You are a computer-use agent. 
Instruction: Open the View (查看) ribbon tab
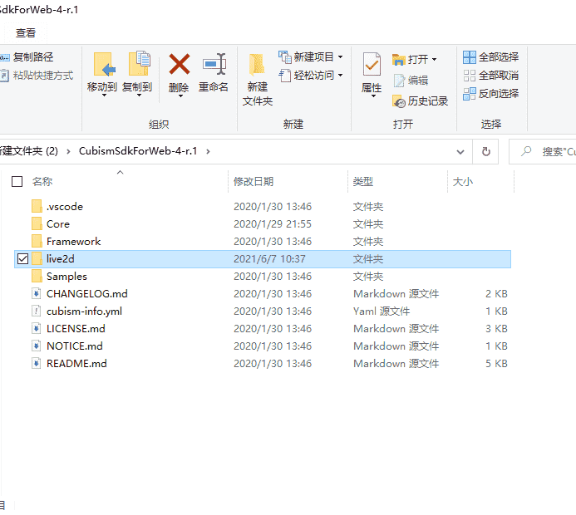[x=25, y=33]
